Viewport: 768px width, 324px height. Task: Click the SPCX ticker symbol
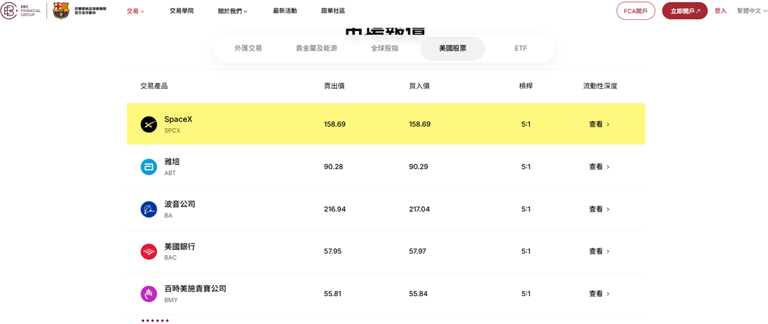172,130
